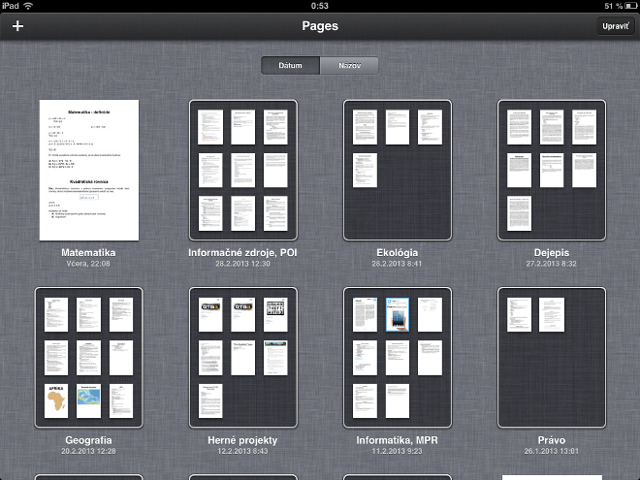Select the Ekológia title label

click(x=398, y=253)
